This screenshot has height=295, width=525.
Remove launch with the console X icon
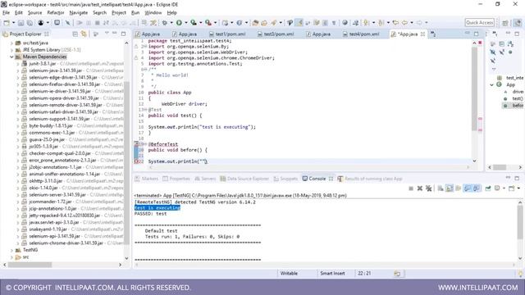point(419,188)
